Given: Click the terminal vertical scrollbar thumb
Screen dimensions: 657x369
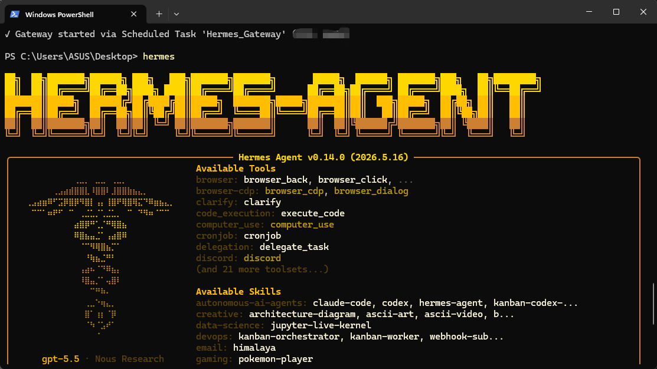Looking at the screenshot, I should click(x=653, y=304).
